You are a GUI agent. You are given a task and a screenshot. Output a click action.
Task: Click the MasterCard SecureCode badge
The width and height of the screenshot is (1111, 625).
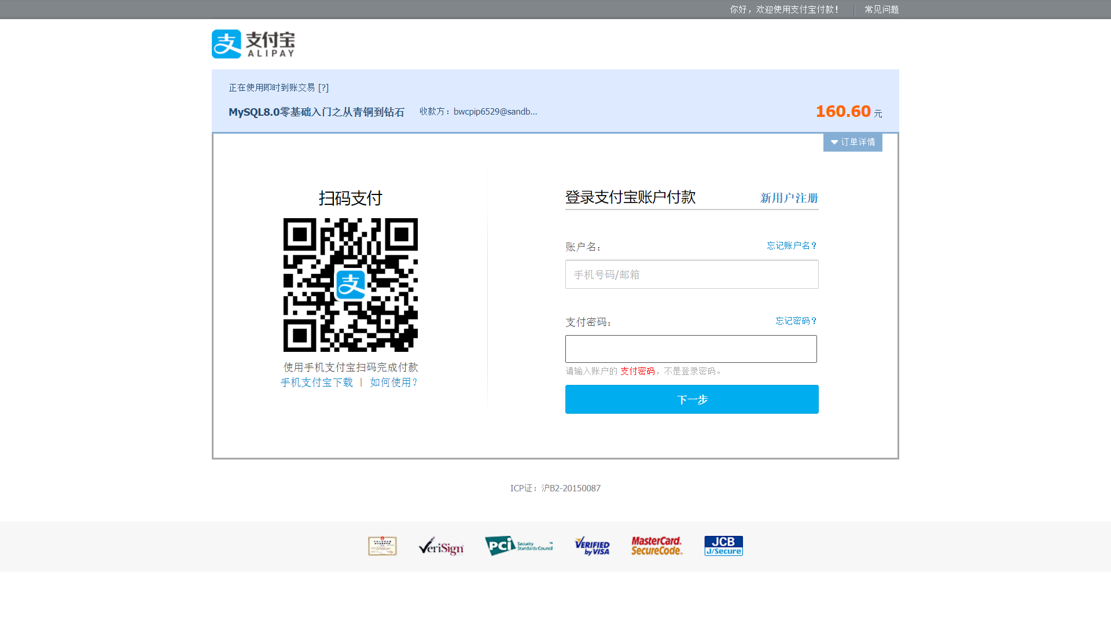coord(657,546)
